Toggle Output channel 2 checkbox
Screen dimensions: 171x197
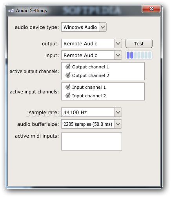coord(68,75)
